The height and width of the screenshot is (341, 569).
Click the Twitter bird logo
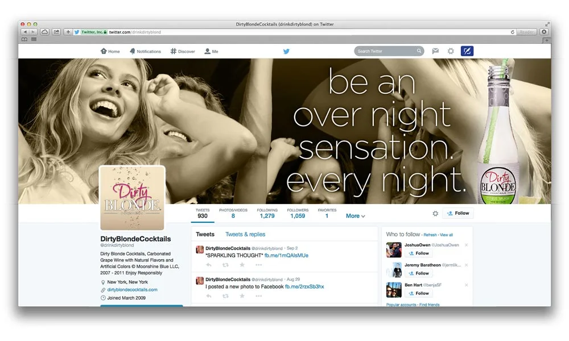tap(286, 51)
